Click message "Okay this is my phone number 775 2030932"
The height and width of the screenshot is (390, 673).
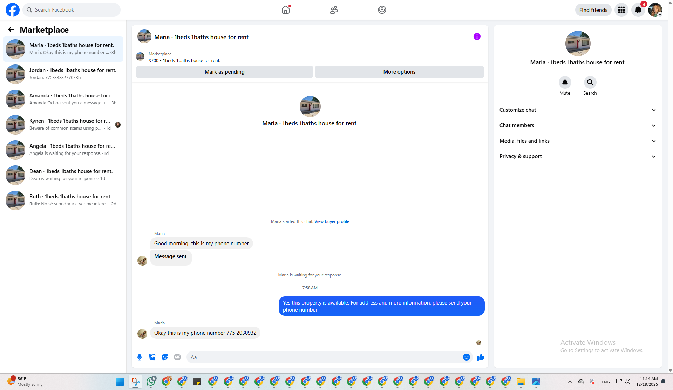click(205, 333)
